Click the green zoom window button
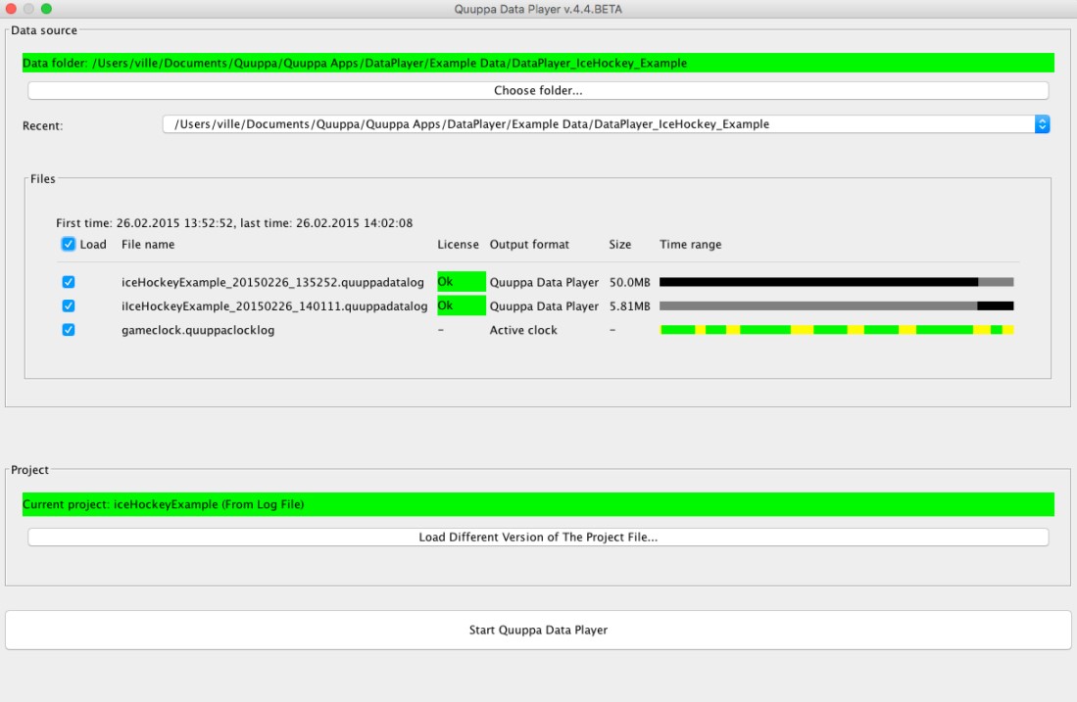The image size is (1077, 702). coord(46,9)
